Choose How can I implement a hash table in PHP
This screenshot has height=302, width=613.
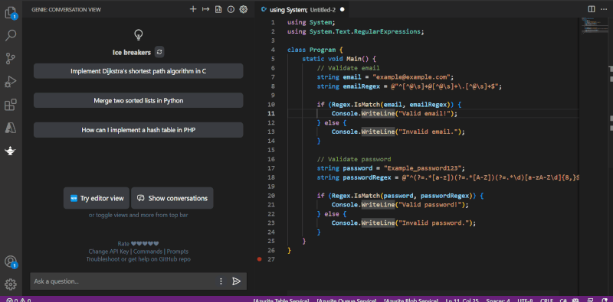click(x=139, y=130)
